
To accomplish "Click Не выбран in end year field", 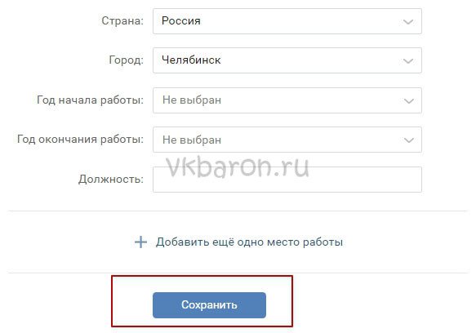I will 192,140.
